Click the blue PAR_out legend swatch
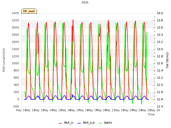The height and width of the screenshot is (128, 171). click(79, 123)
